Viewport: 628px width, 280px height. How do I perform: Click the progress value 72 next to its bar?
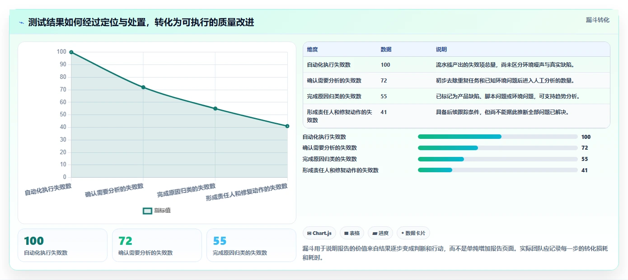[x=585, y=148]
